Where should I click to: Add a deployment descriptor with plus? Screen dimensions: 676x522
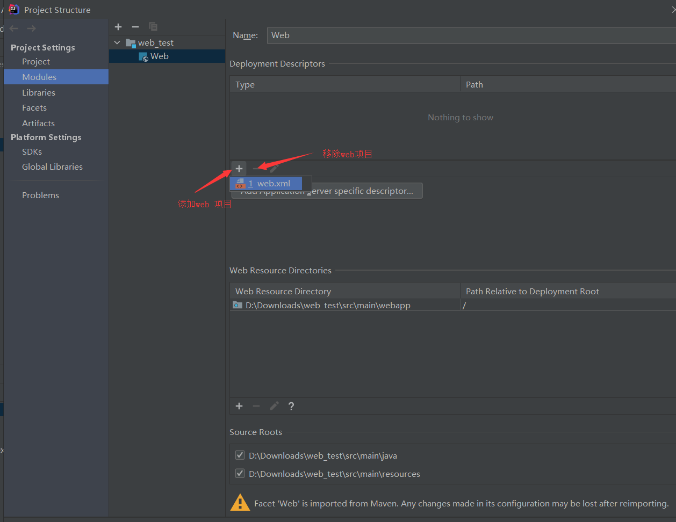(x=239, y=169)
